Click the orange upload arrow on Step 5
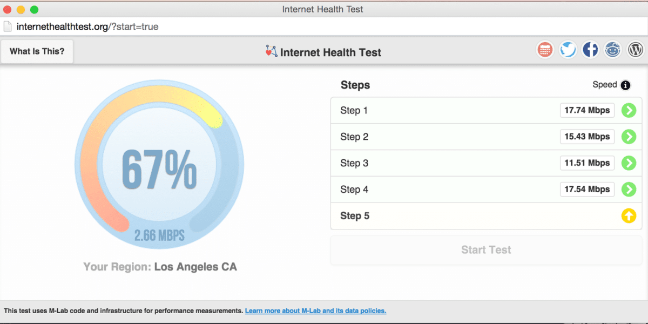 click(629, 215)
